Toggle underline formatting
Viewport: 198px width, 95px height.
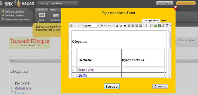125,26
